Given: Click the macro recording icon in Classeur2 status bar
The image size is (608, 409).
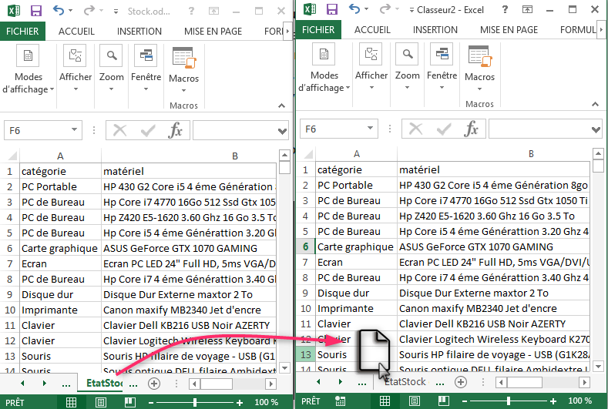Looking at the screenshot, I should [340, 401].
